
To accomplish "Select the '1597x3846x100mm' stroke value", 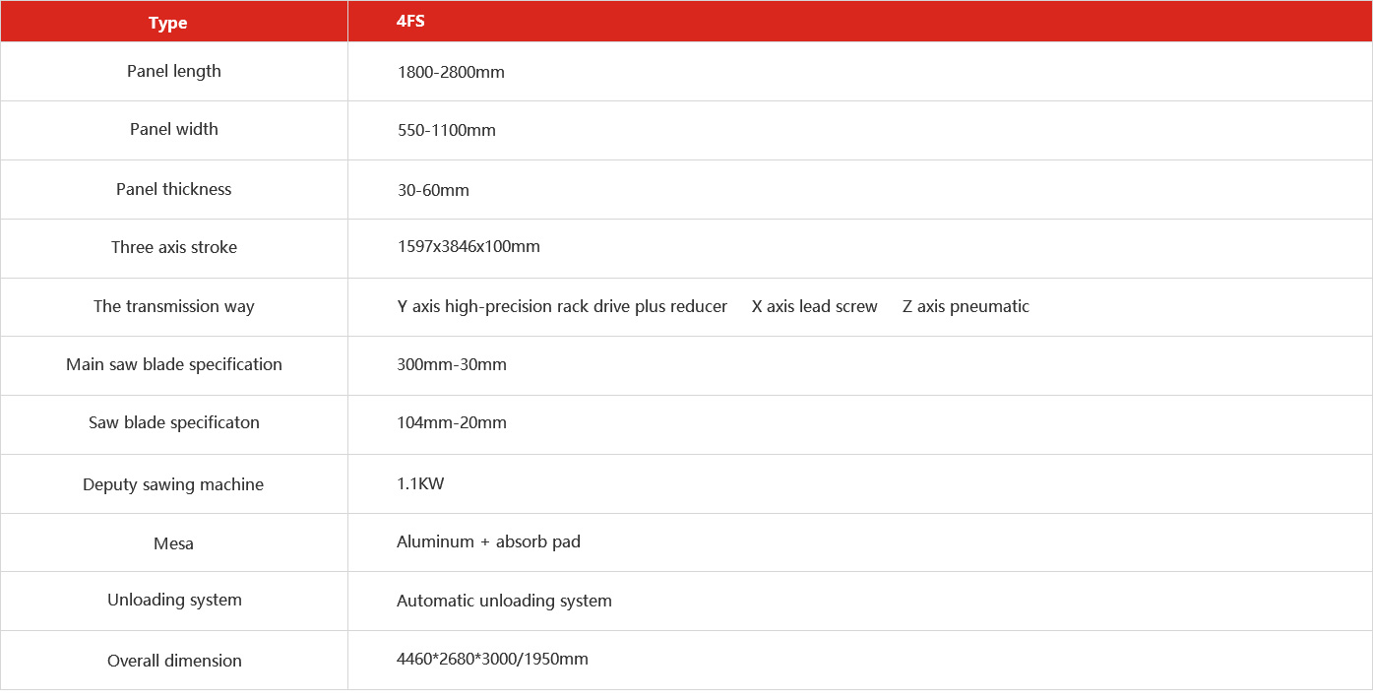I will [x=468, y=246].
